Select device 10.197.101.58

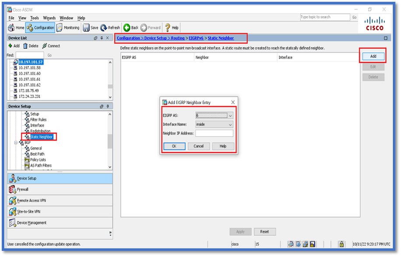click(x=30, y=68)
